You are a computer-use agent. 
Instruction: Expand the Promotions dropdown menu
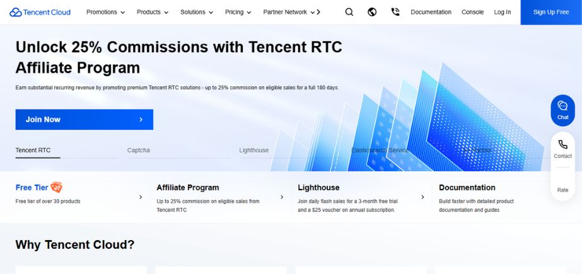105,12
